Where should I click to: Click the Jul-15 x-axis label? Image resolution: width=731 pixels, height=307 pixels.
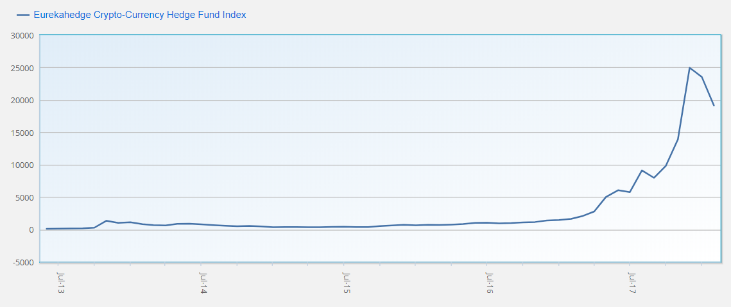[x=347, y=283]
